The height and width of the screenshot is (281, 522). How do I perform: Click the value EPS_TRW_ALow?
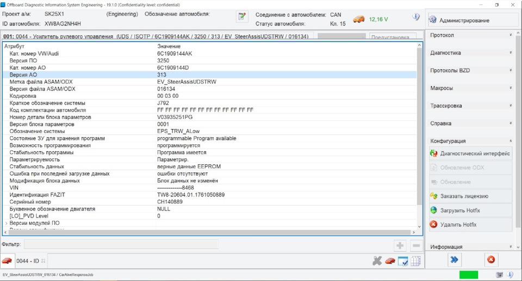pyautogui.click(x=178, y=131)
